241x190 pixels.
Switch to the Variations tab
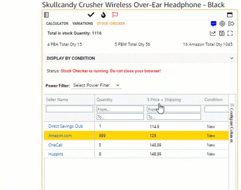click(83, 24)
